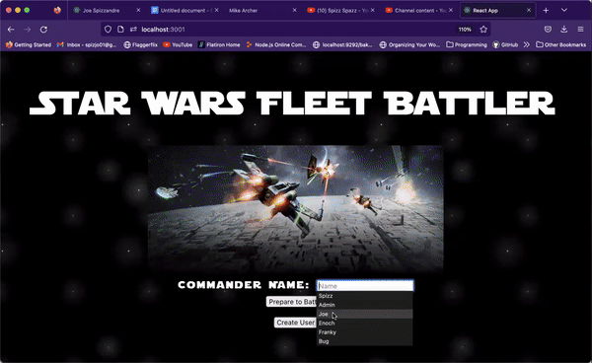Reset the 110% zoom level badge
This screenshot has width=592, height=363.
pos(465,30)
